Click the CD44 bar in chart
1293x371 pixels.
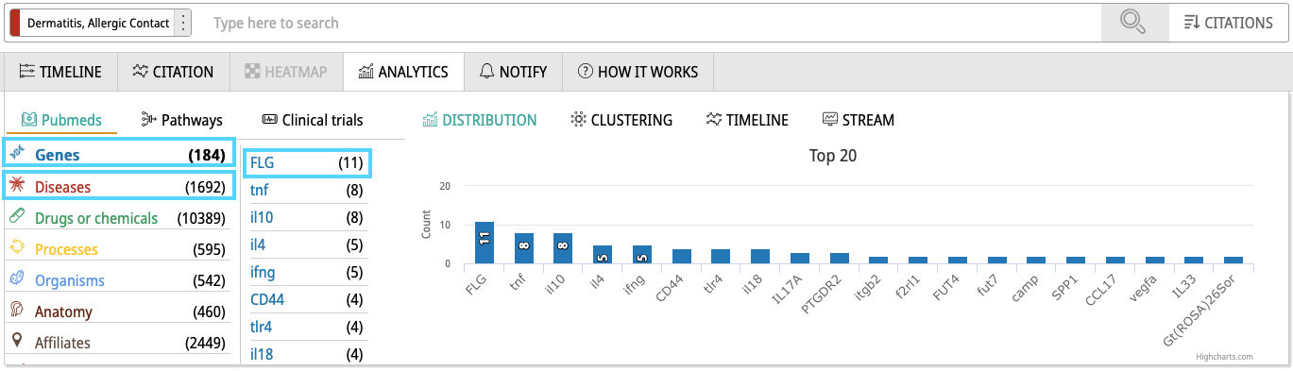click(682, 257)
